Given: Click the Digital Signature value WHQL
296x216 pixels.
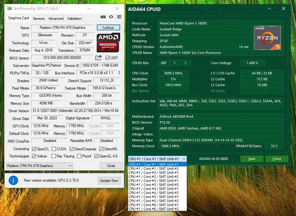Looking at the screenshot, I should click(106, 118).
